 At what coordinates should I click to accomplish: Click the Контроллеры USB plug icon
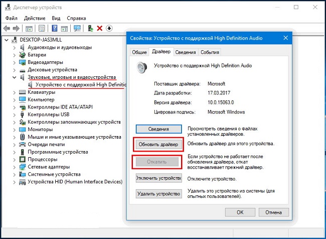pyautogui.click(x=22, y=114)
